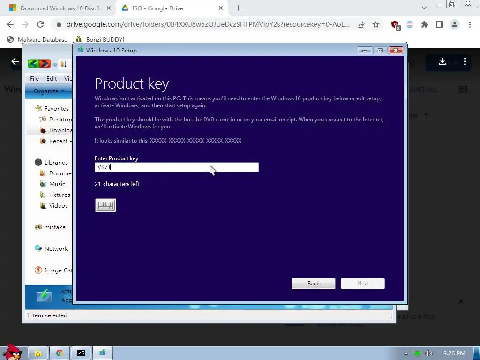Open Chrome from the taskbar
Image resolution: width=480 pixels, height=360 pixels.
coord(60,353)
